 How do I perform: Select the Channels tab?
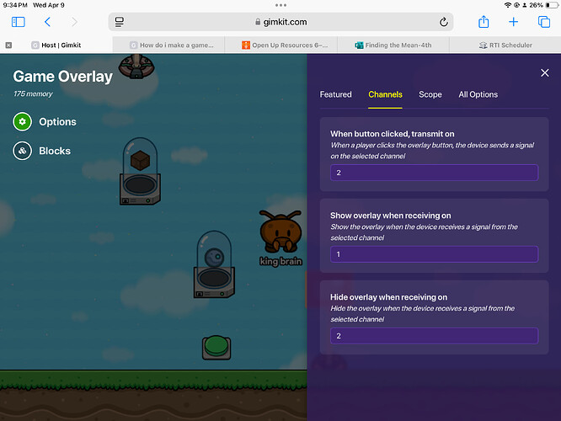[x=385, y=94]
